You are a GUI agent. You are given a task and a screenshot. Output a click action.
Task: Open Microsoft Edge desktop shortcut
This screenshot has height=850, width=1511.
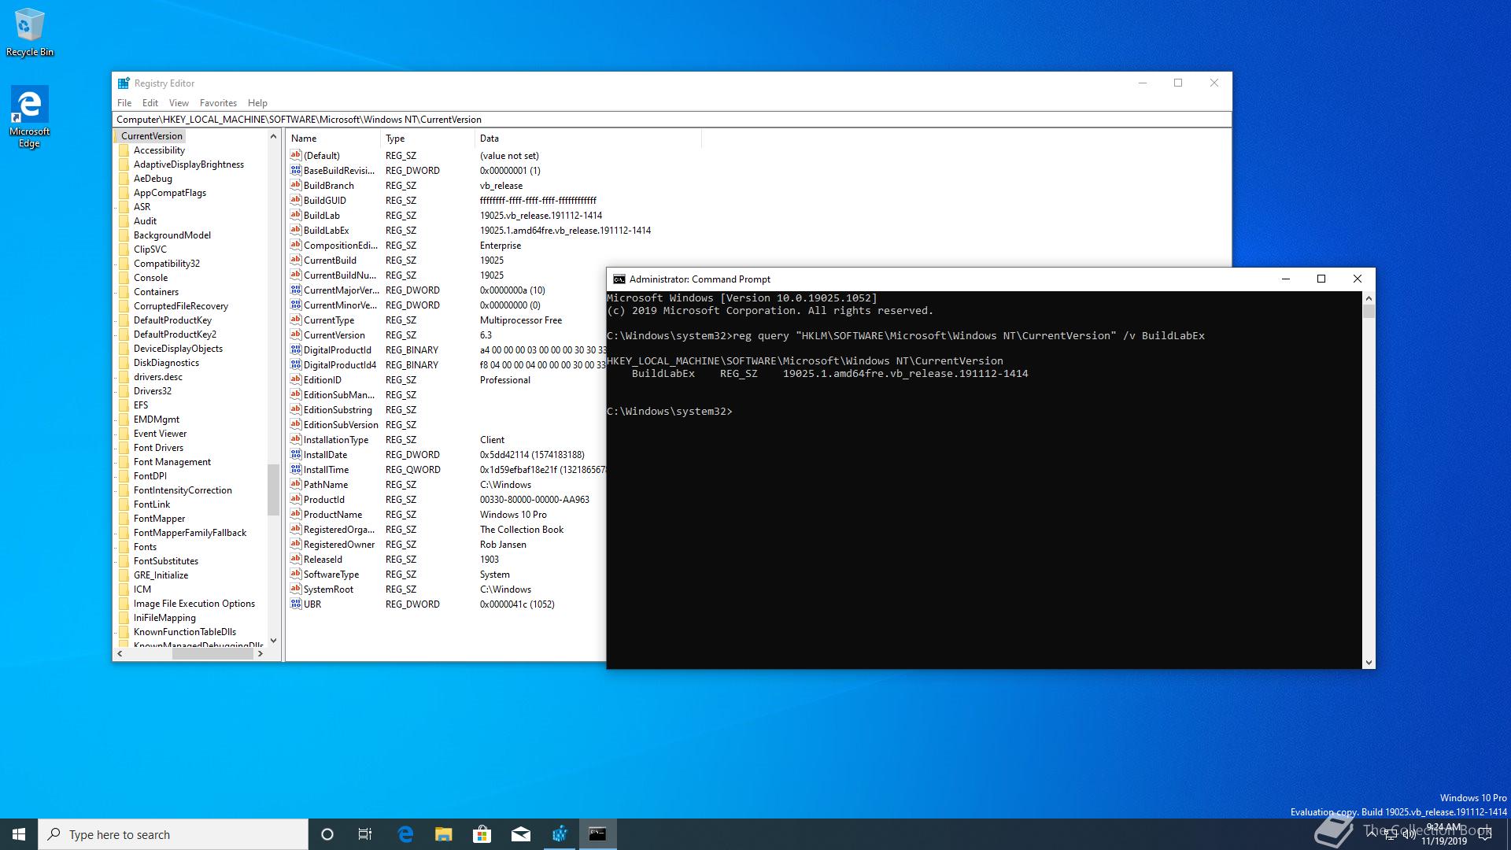click(30, 116)
